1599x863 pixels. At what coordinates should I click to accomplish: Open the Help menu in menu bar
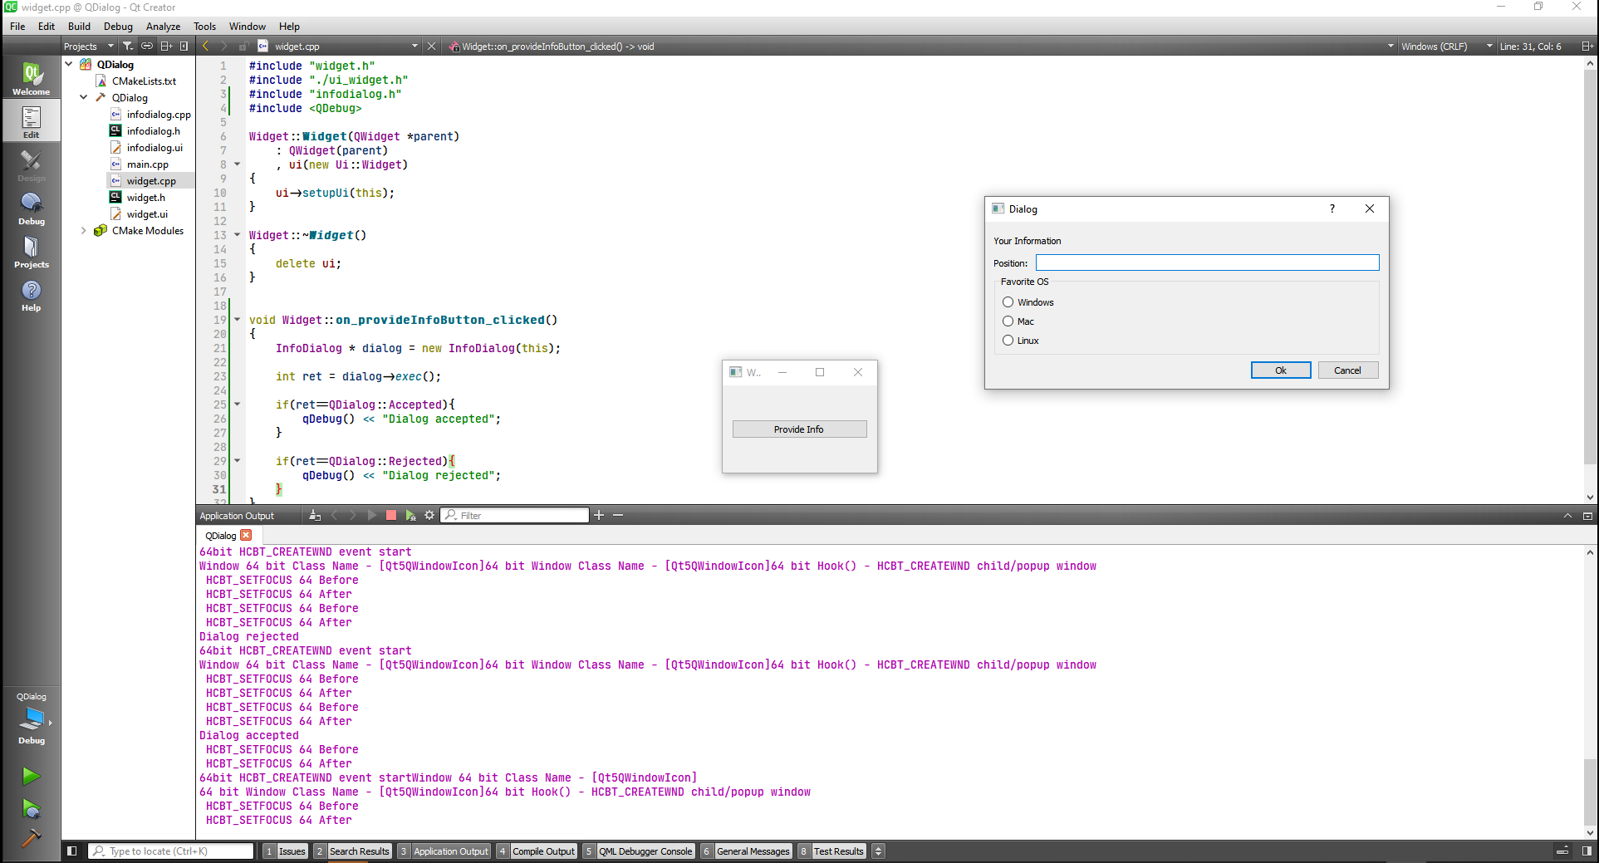(x=289, y=27)
